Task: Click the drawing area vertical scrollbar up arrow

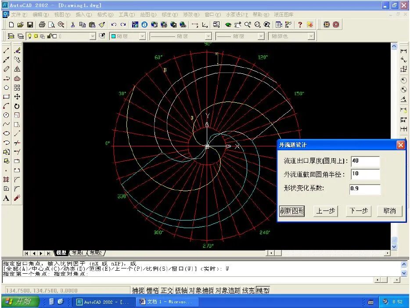Action: coord(394,47)
